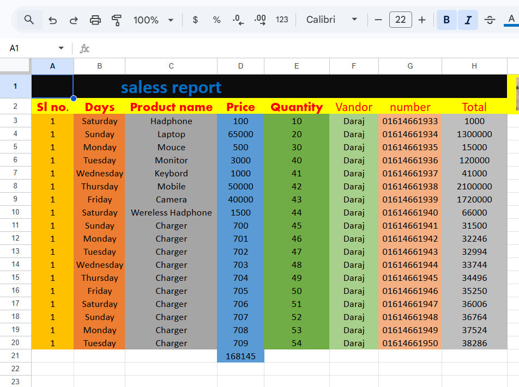Select column D header
Screen dimensions: 519x387
[x=240, y=66]
